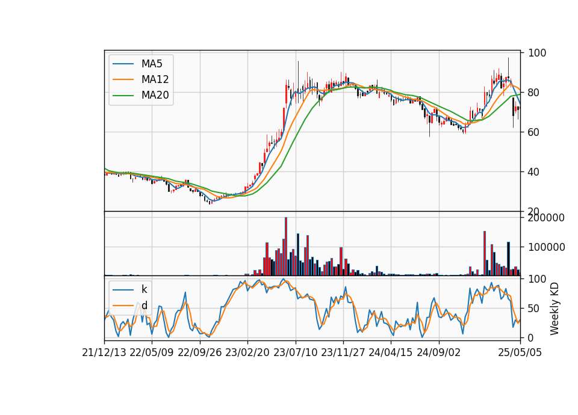This screenshot has width=578, height=415.
Task: Click the price axis 60 tick label
Action: [533, 132]
